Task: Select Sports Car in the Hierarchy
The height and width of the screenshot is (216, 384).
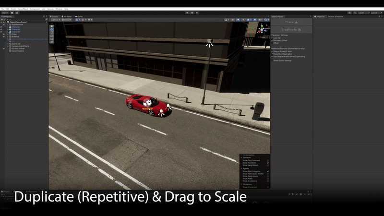Action: [16, 43]
